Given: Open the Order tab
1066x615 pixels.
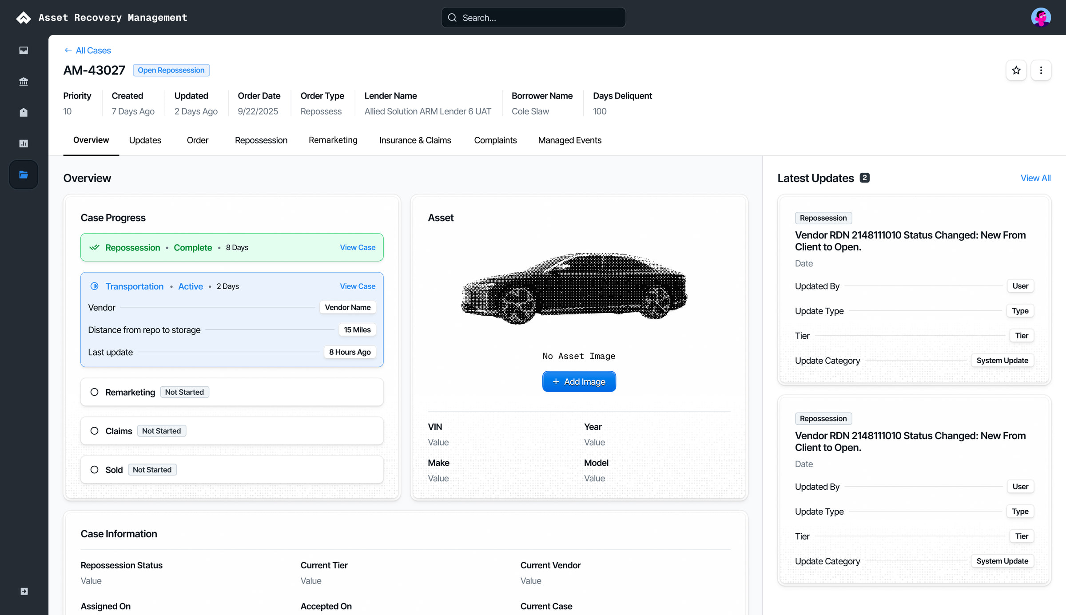Looking at the screenshot, I should click(x=198, y=140).
